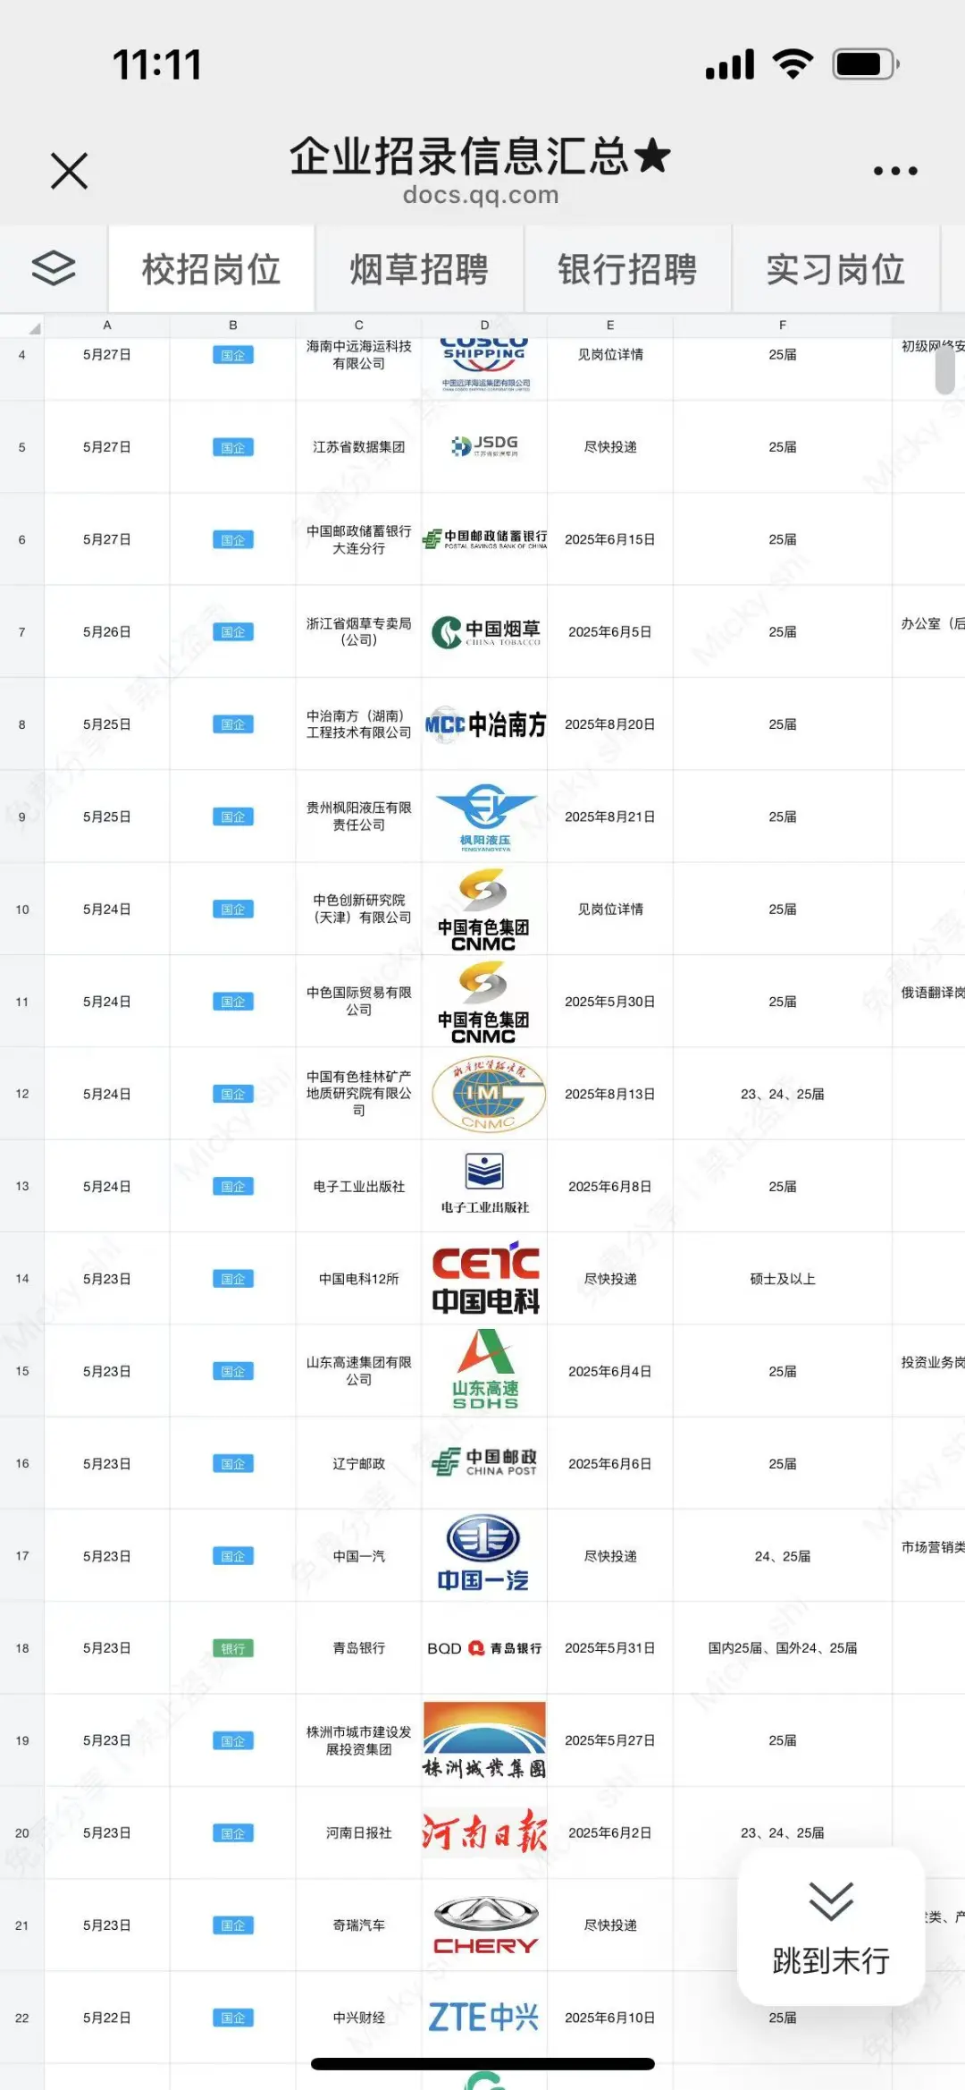Select the cell 中国电科12所
The width and height of the screenshot is (965, 2090).
click(x=359, y=1279)
